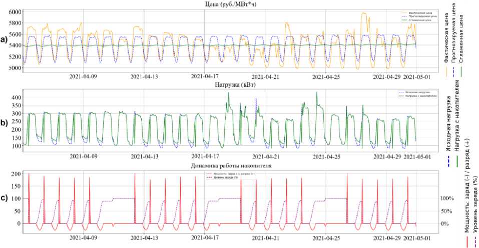This screenshot has height=248, width=479.
Task: Click the green line sample beside 'Сглаженная цена'
Action: [x=461, y=71]
